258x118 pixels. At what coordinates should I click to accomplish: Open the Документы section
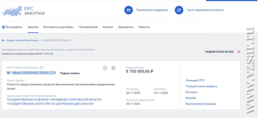pyautogui.click(x=126, y=27)
